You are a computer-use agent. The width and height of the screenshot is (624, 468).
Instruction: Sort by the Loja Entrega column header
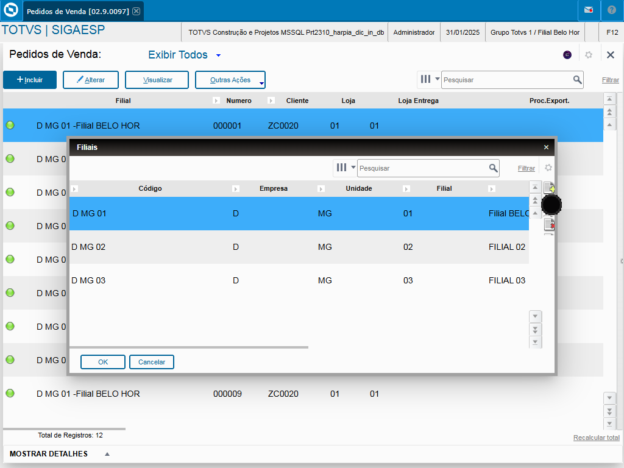point(418,101)
